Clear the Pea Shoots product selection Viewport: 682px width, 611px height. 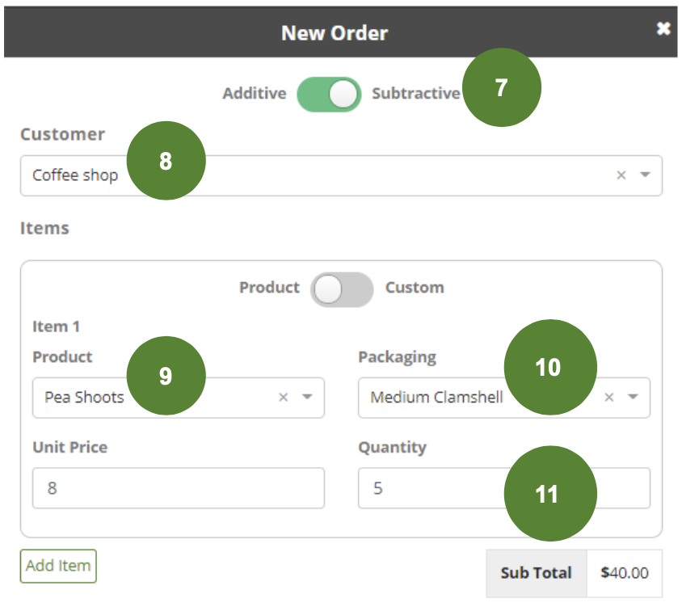283,397
